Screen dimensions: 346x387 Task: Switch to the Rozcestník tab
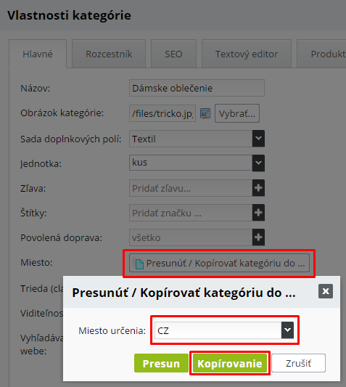tap(109, 54)
